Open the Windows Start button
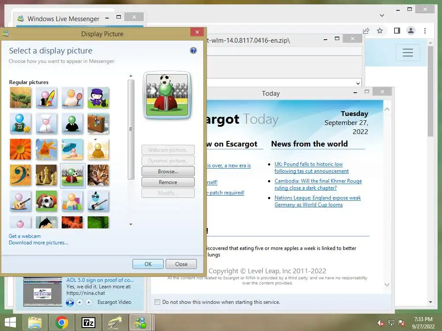 tap(10, 322)
